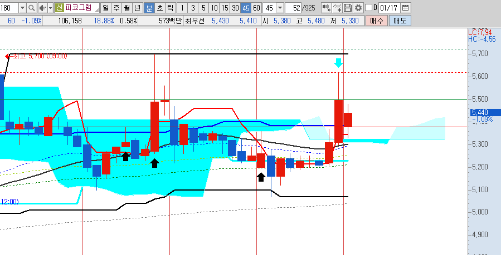Click the speaker sound icon

pos(42,7)
